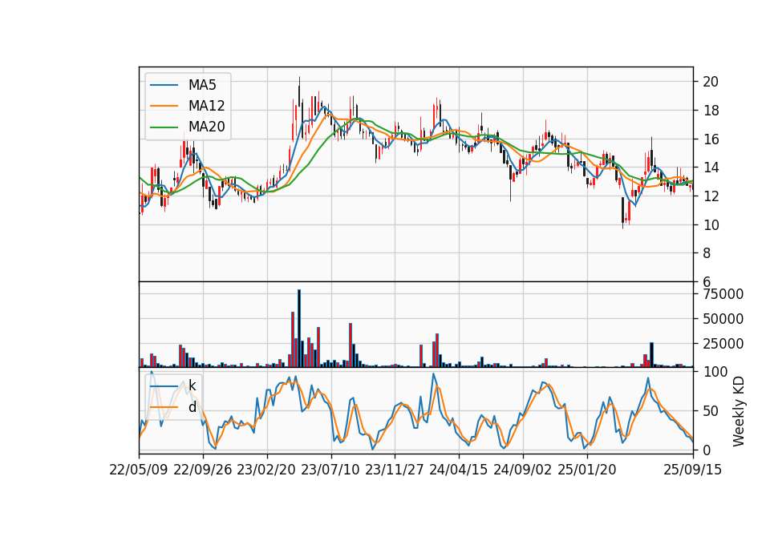Click the MA5 legend label

[202, 85]
